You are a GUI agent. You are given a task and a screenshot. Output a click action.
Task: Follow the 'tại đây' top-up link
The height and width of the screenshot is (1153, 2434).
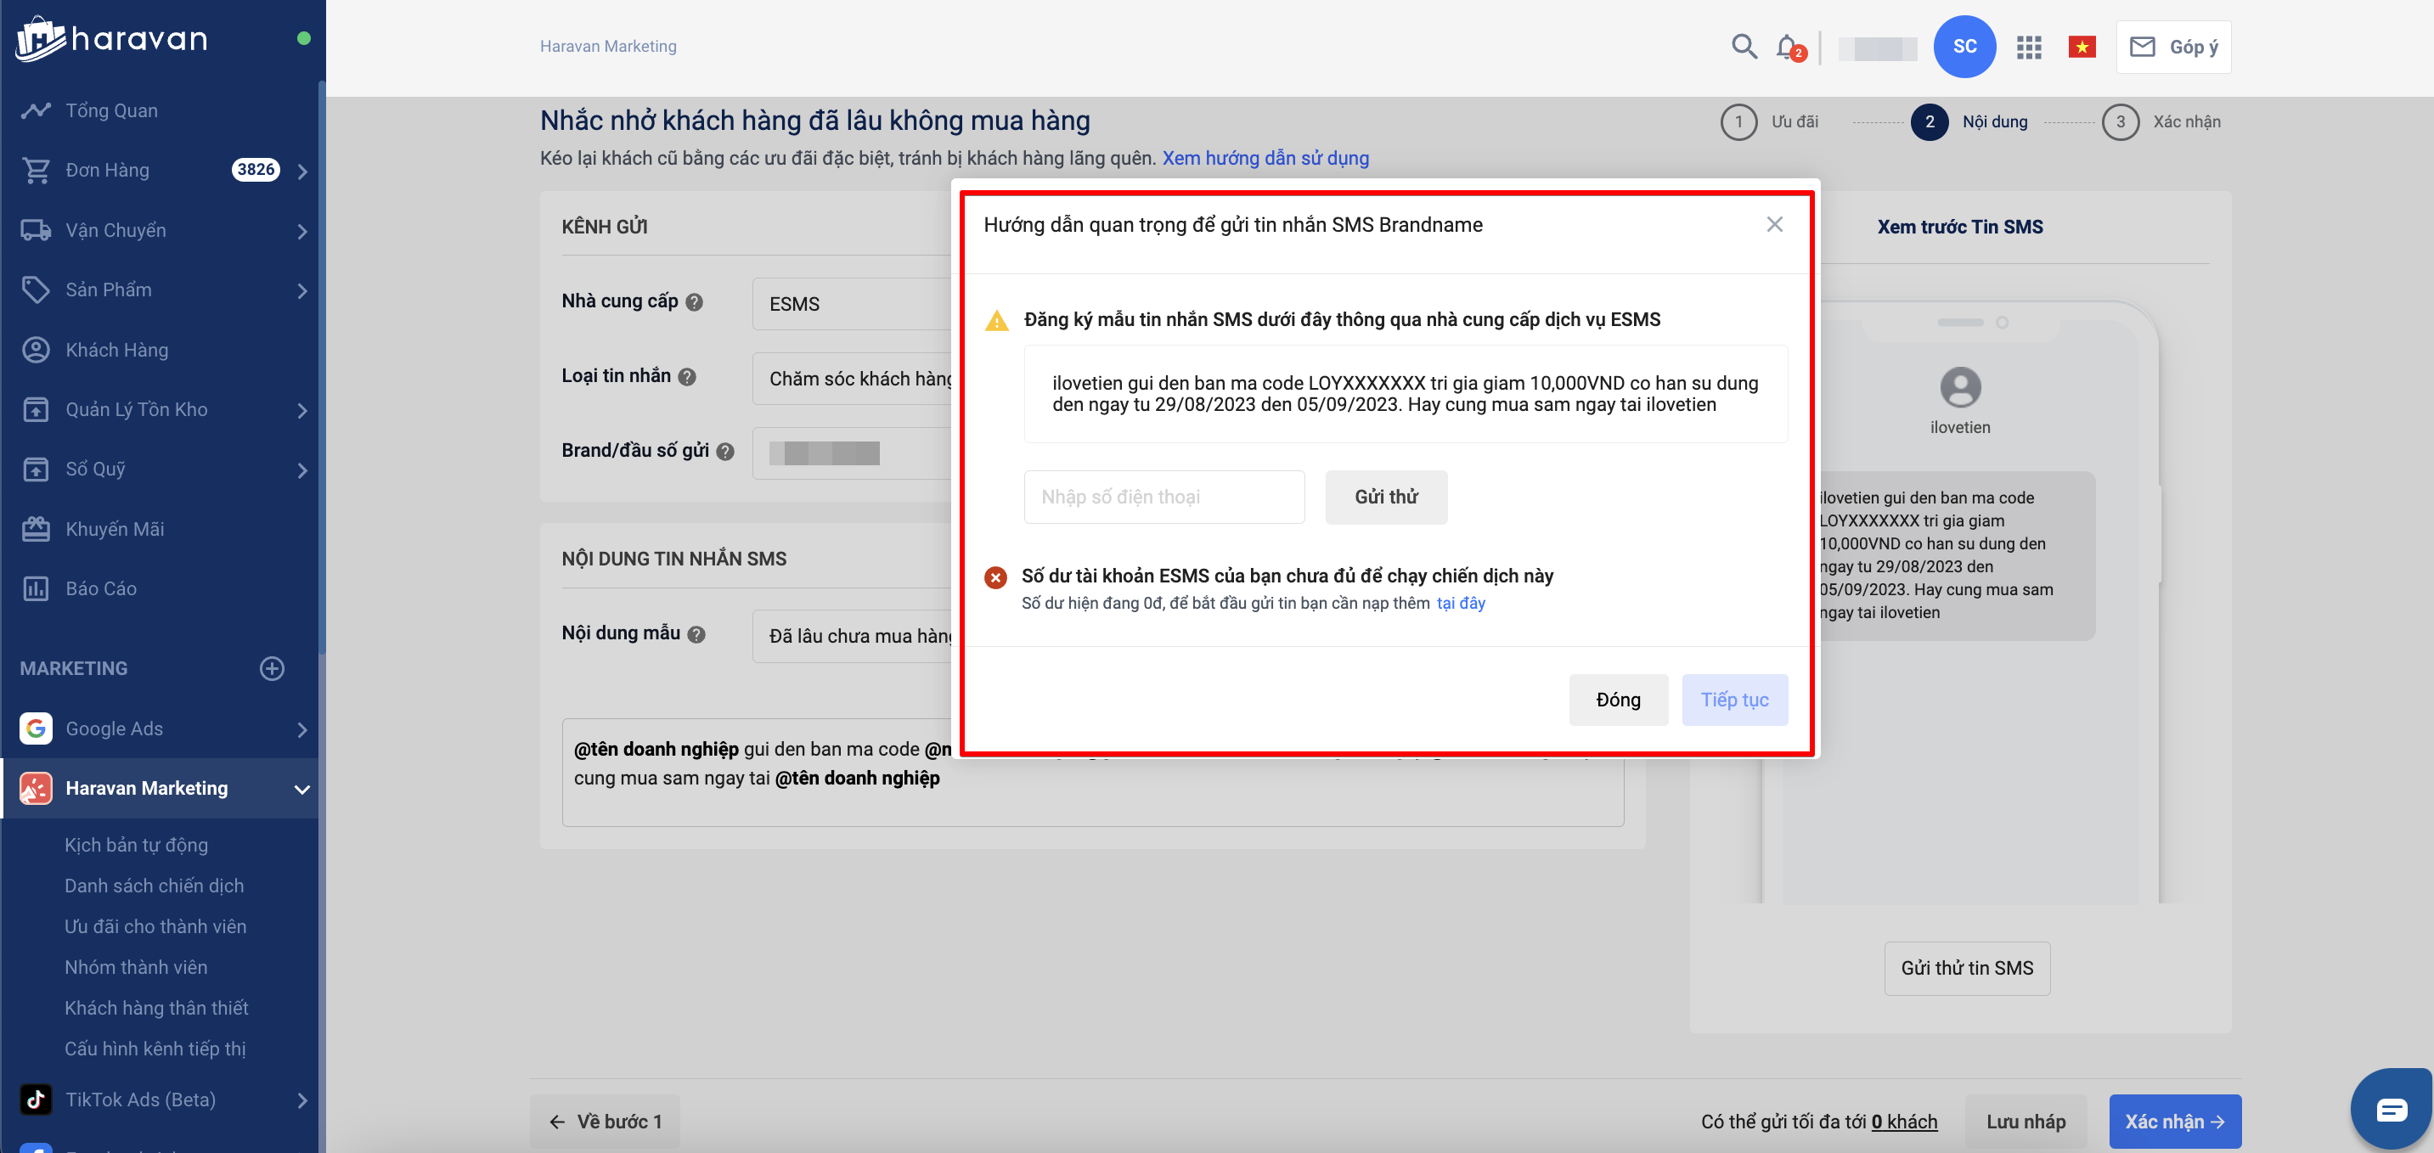tap(1461, 604)
